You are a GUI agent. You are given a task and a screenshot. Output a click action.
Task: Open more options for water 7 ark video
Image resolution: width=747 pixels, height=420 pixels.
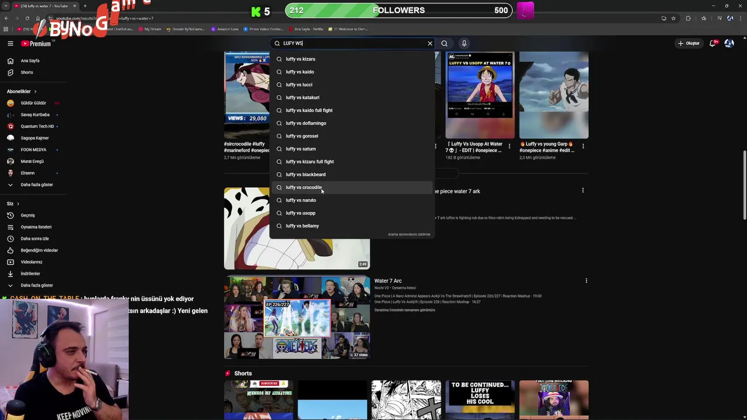[x=582, y=191]
